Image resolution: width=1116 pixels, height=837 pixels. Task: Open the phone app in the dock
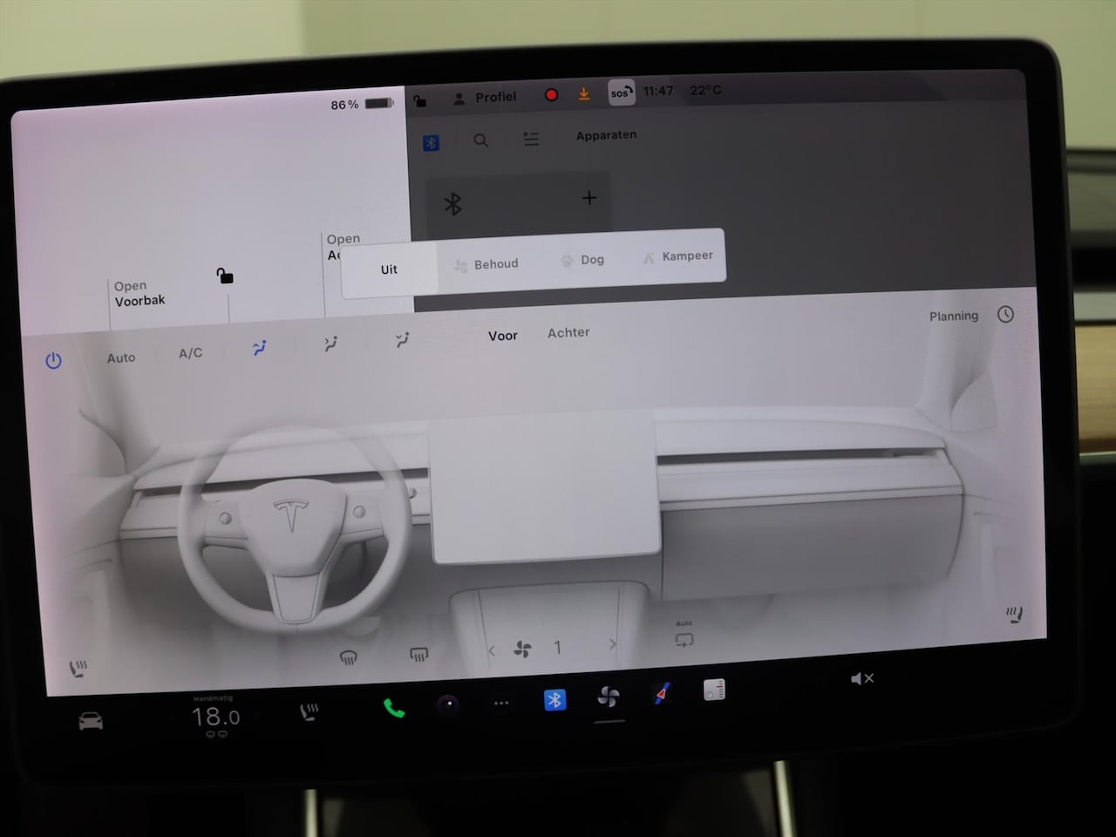coord(394,707)
